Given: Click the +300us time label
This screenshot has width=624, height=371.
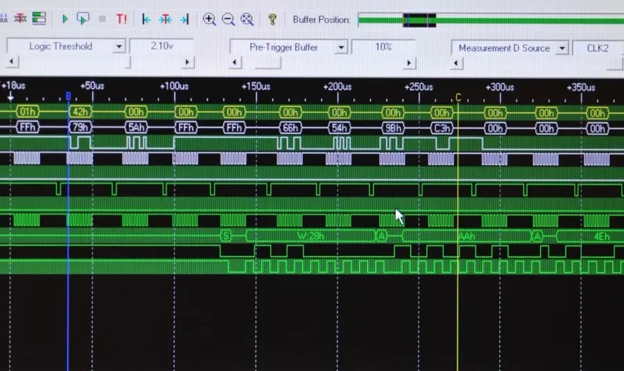Looking at the screenshot, I should 500,87.
